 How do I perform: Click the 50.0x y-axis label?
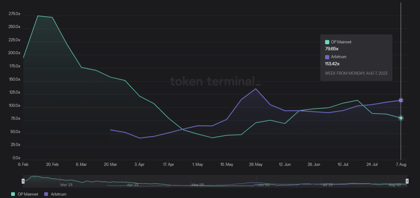point(15,132)
